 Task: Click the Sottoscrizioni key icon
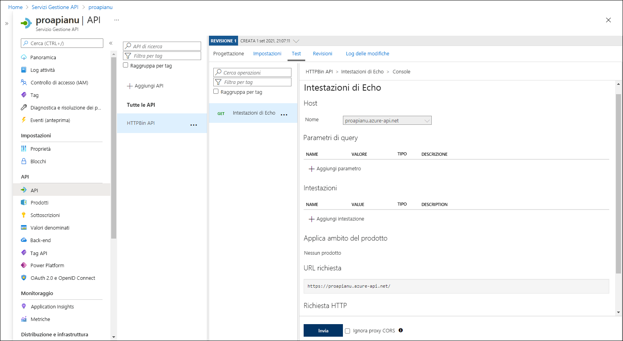[x=24, y=215]
